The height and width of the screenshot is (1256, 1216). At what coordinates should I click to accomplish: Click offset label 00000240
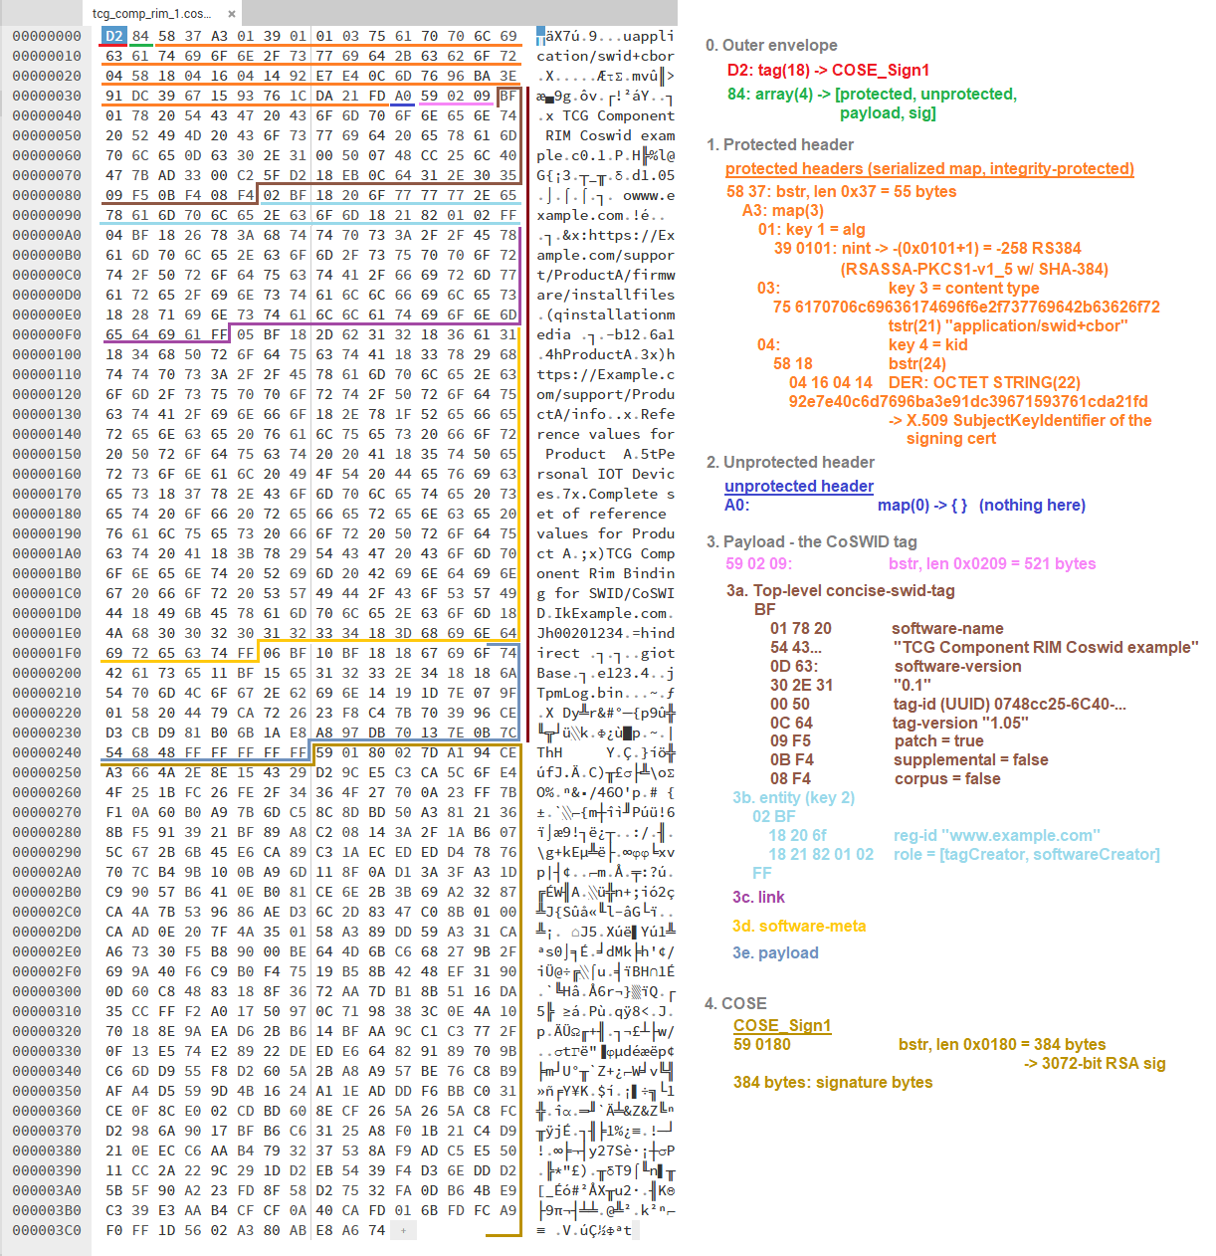click(x=47, y=752)
